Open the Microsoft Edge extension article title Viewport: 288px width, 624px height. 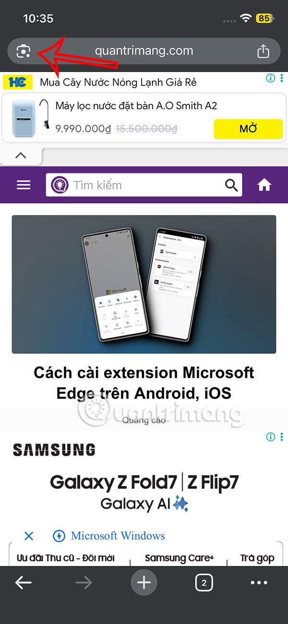(144, 383)
